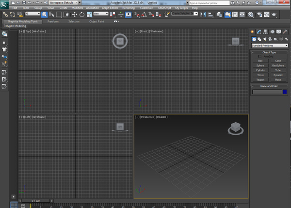Switch to Cameras creation category
291x208 pixels.
[270, 39]
